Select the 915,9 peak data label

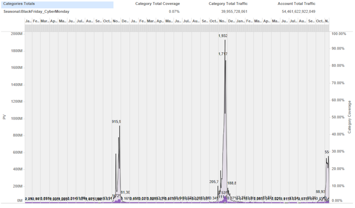(x=116, y=122)
